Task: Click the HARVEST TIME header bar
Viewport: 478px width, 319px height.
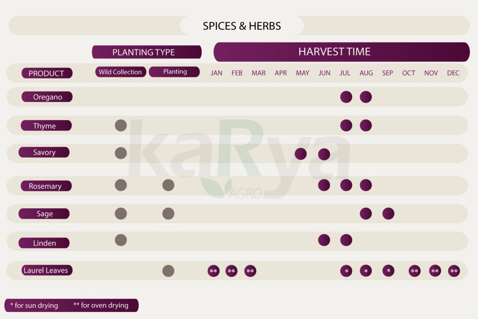Action: point(341,52)
